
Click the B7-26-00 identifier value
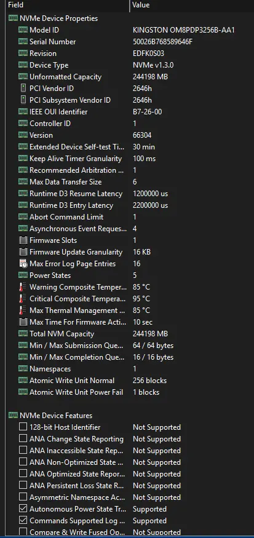[148, 111]
